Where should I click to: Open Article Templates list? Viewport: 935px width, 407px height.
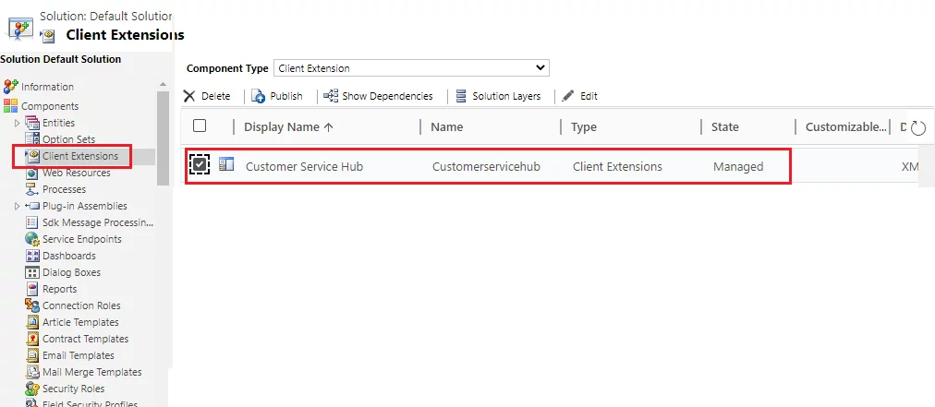click(80, 323)
